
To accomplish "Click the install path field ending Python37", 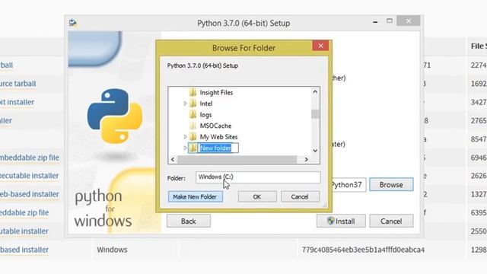I will coord(349,185).
